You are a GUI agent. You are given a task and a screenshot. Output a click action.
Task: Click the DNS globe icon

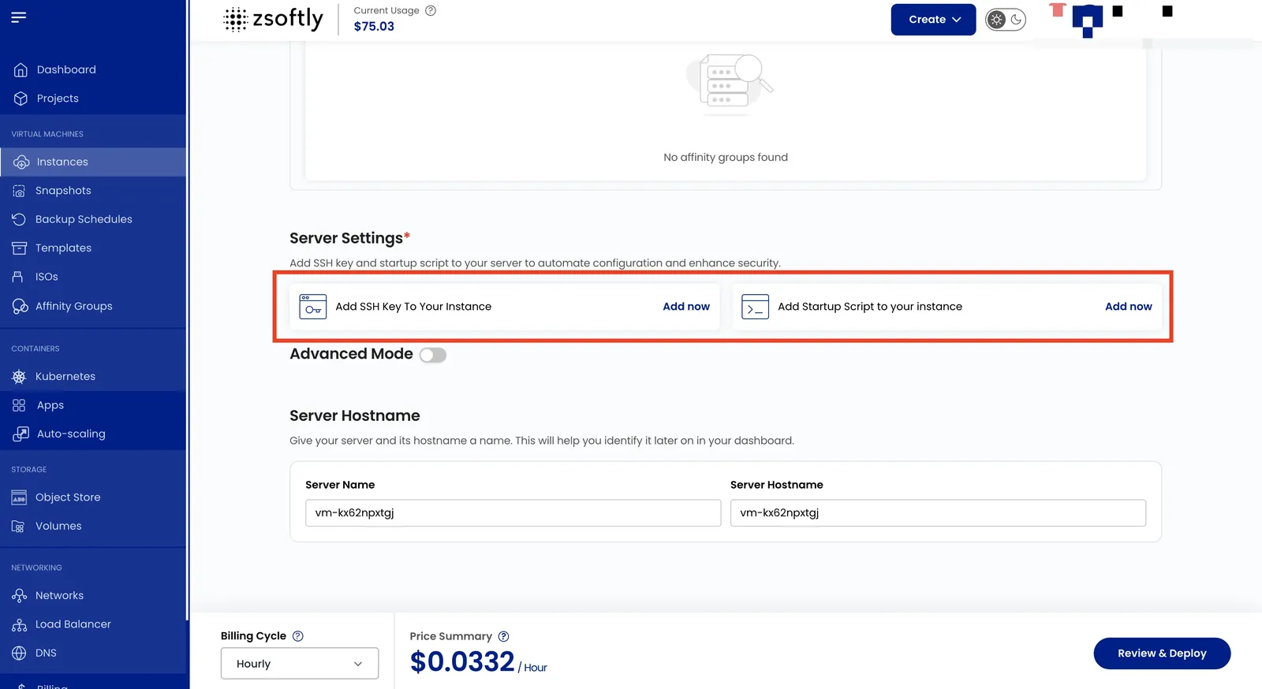tap(19, 653)
